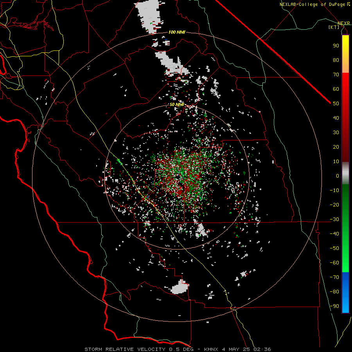Click the blue segment of the velocity color bar

click(x=345, y=292)
